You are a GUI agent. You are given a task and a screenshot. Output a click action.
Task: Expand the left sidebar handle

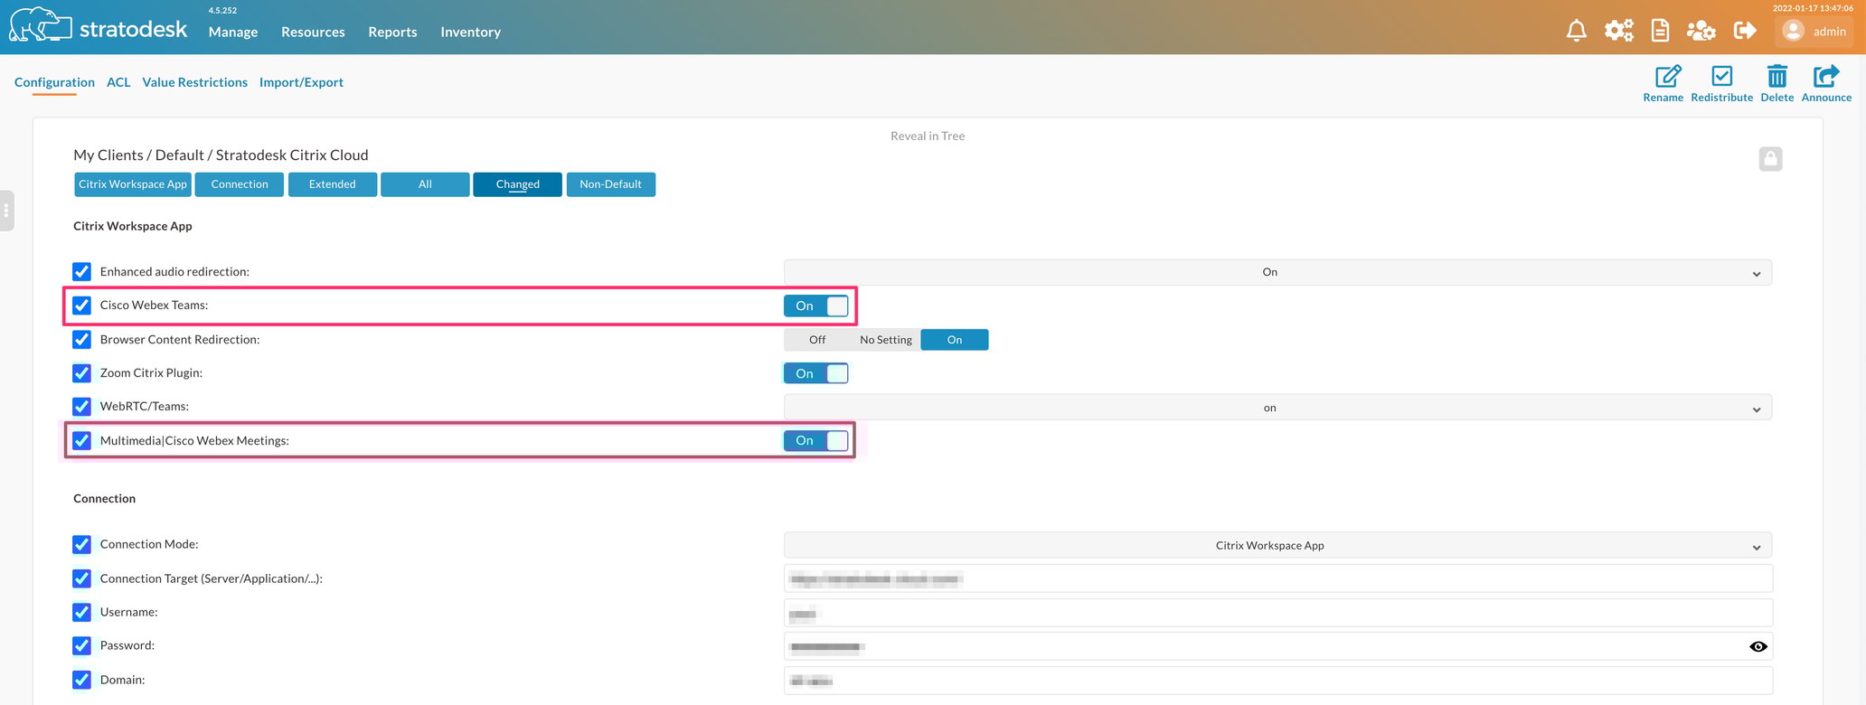click(x=6, y=211)
